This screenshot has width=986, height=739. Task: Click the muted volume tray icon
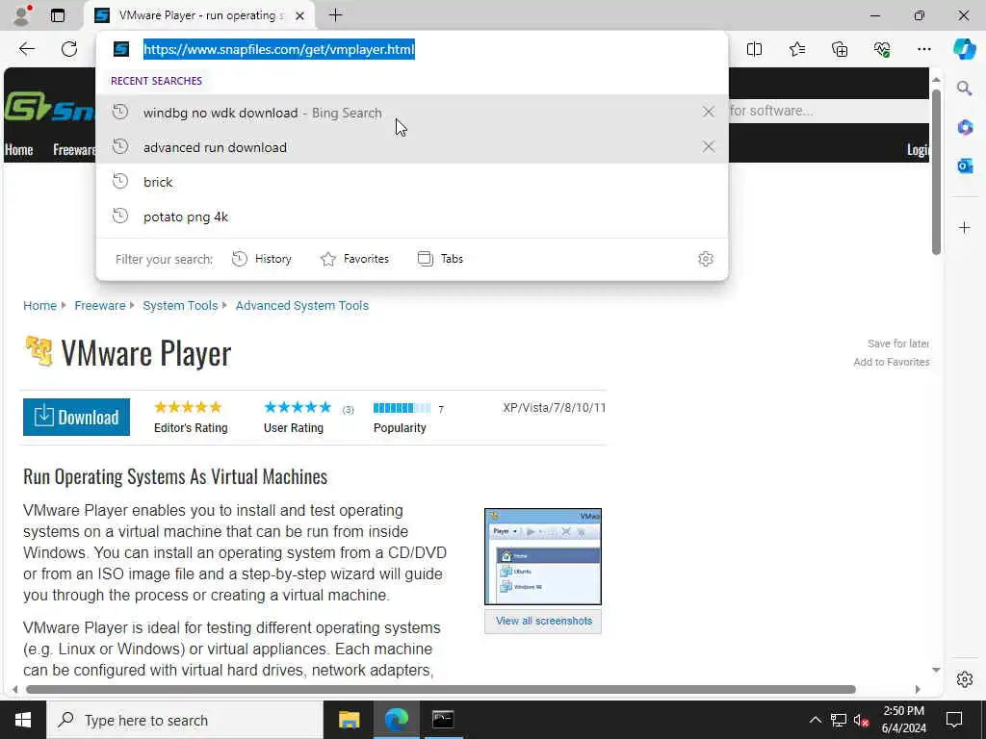point(861,720)
